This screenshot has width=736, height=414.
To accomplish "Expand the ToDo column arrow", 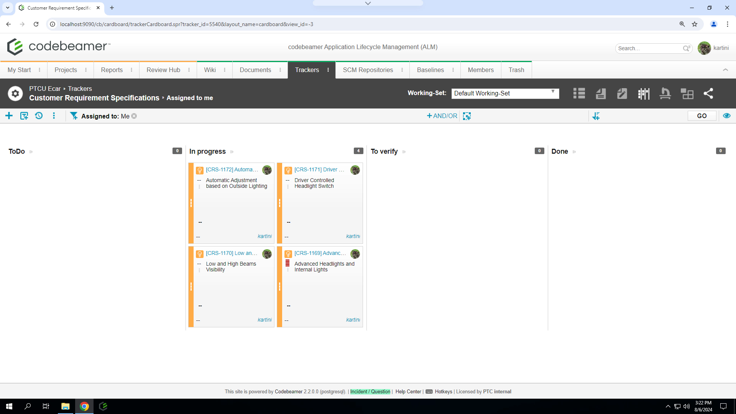I will pyautogui.click(x=31, y=152).
